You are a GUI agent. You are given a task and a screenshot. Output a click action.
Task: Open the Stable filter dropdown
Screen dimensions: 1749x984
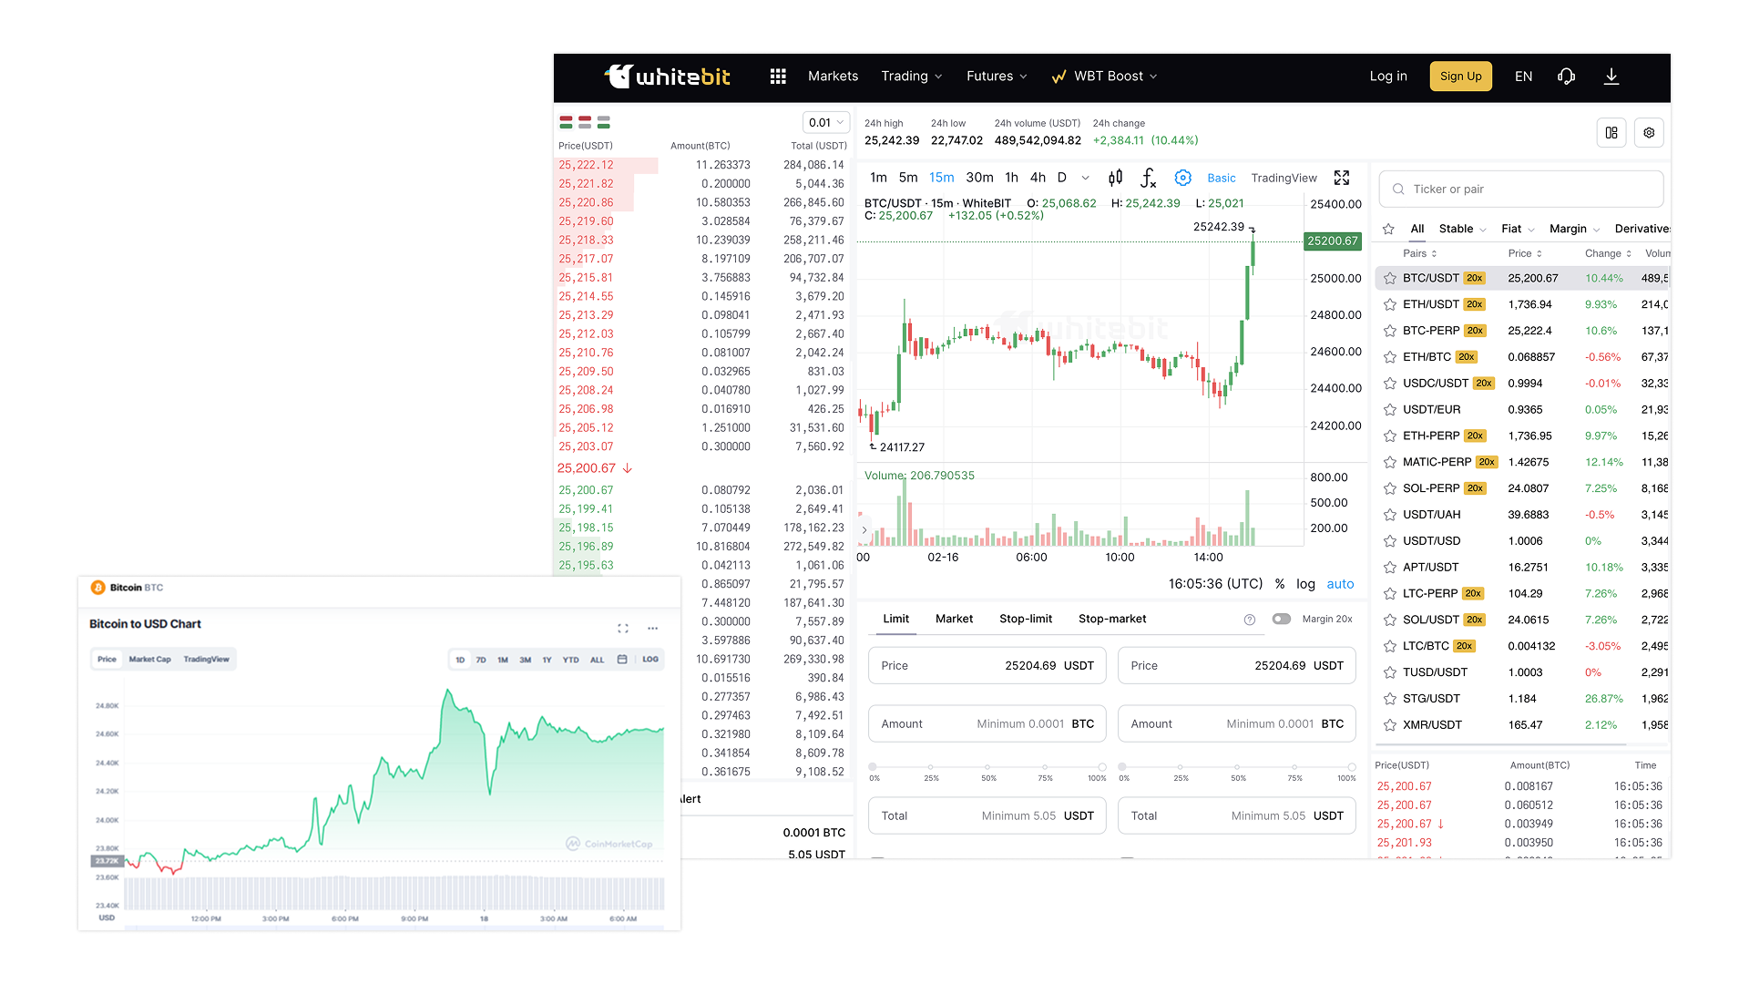click(x=1462, y=229)
